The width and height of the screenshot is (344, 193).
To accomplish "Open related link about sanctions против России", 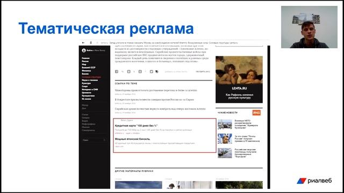I will pos(154,100).
